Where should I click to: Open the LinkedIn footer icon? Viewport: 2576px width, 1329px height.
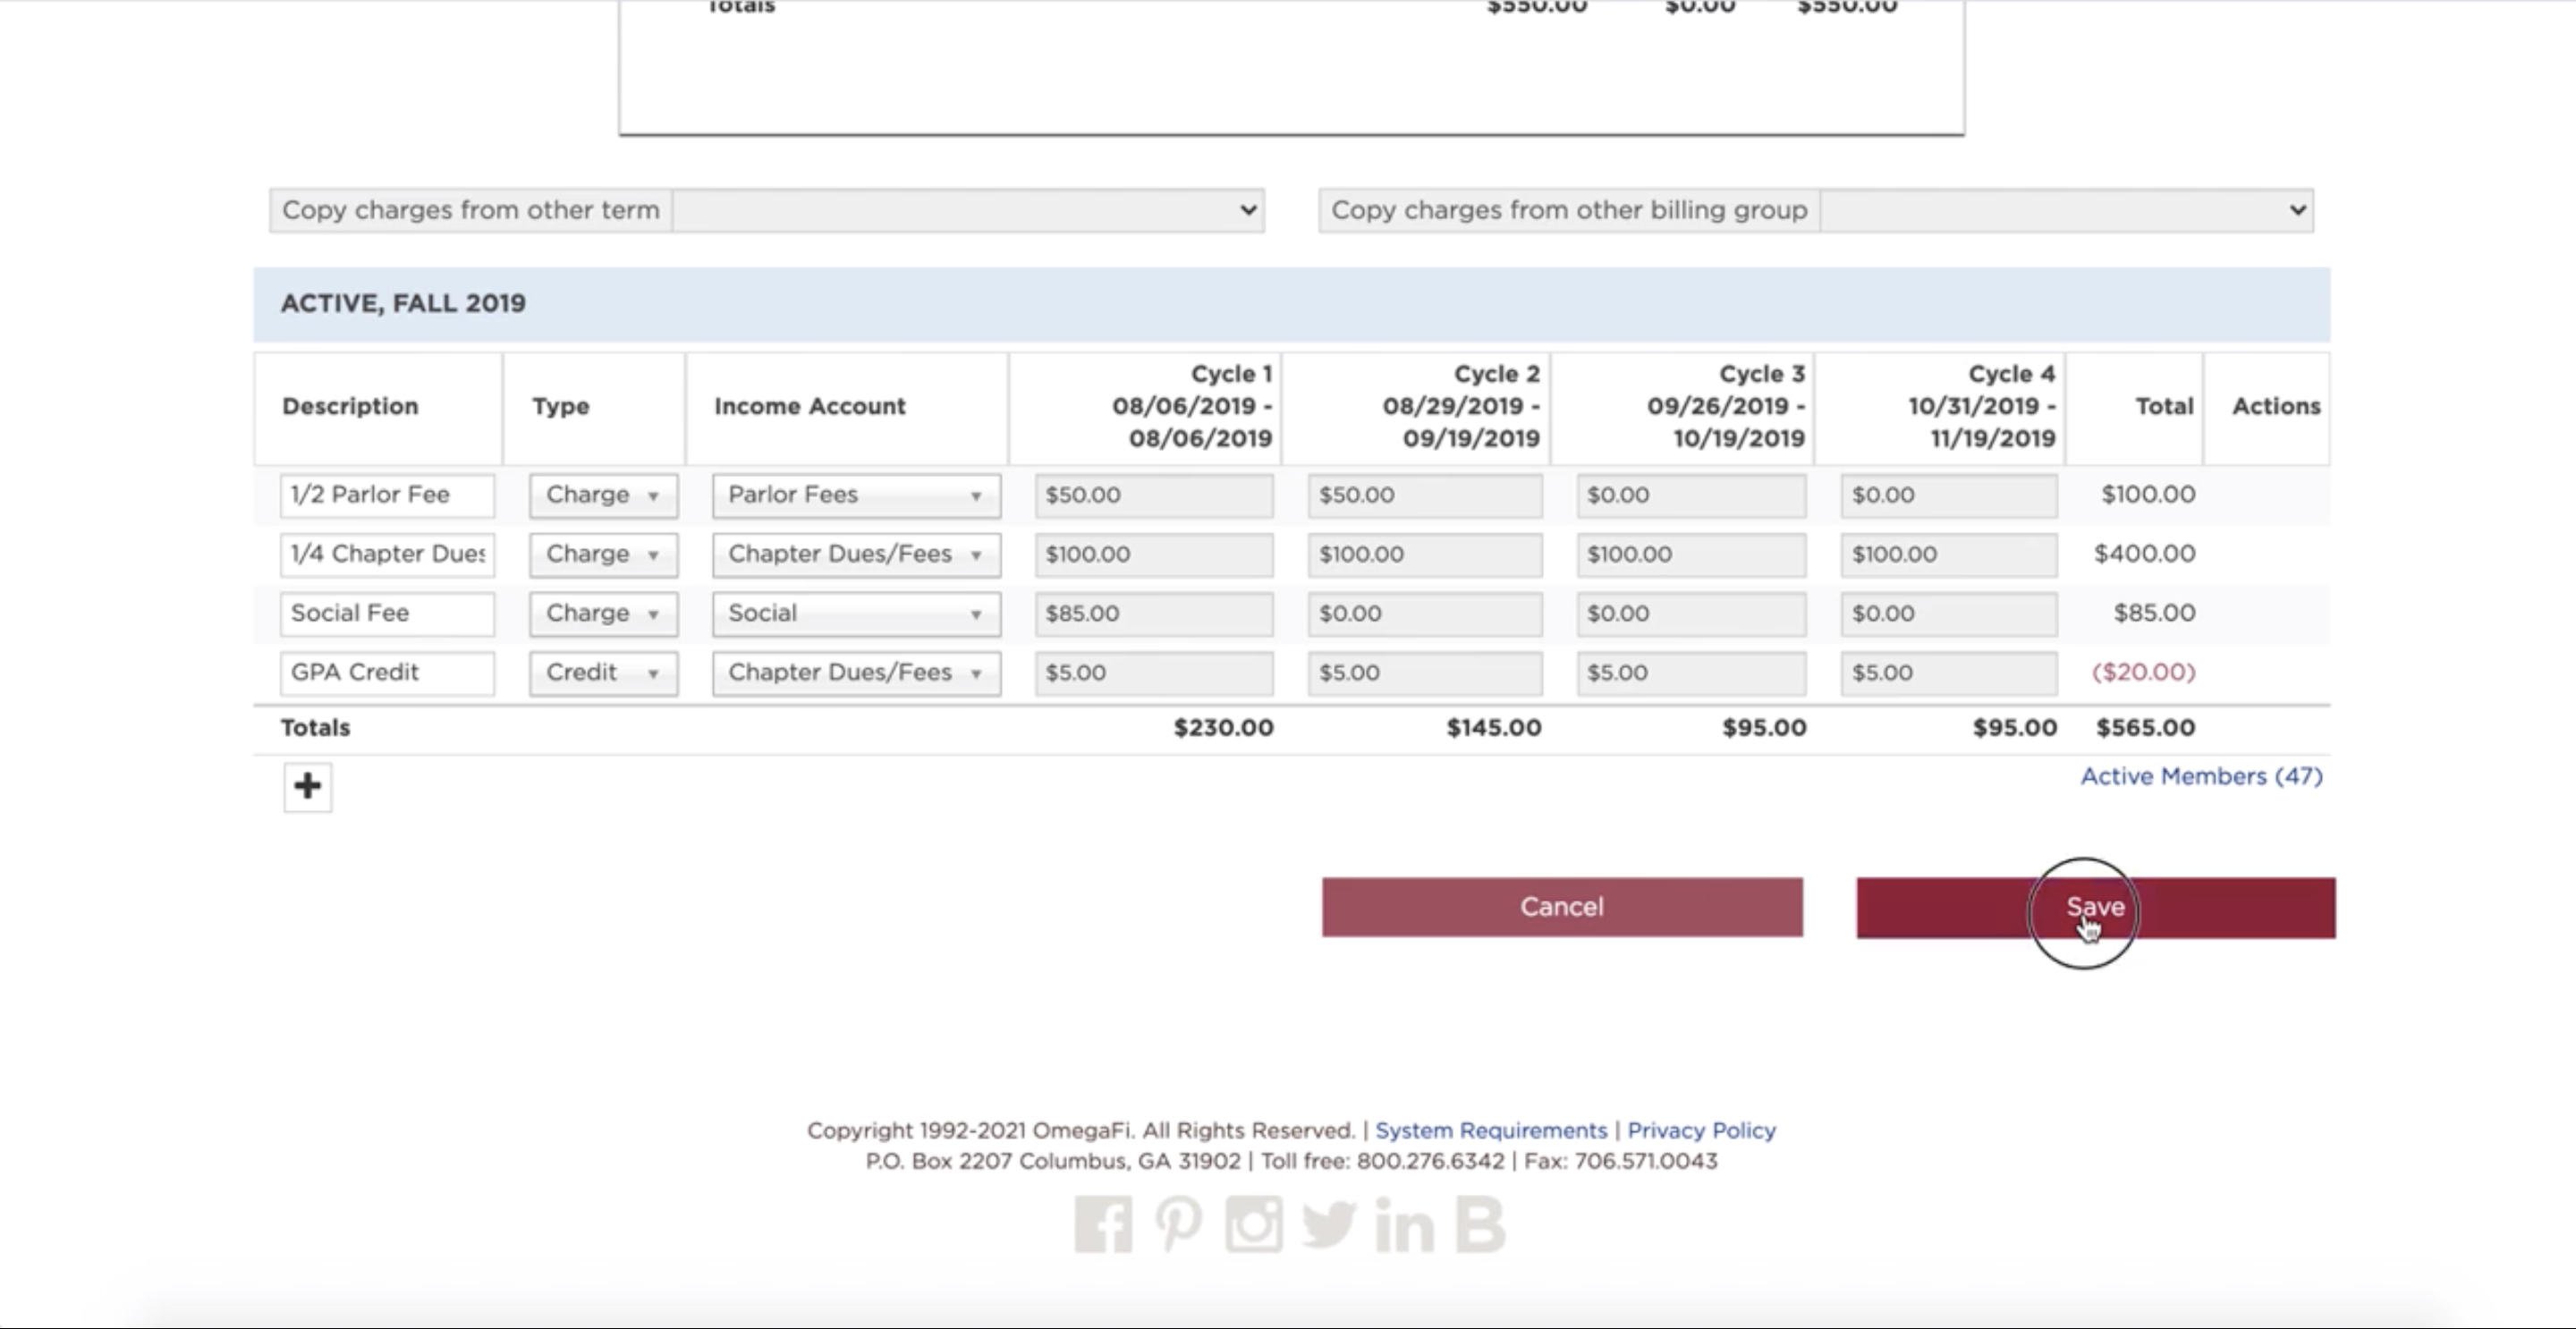(x=1404, y=1224)
